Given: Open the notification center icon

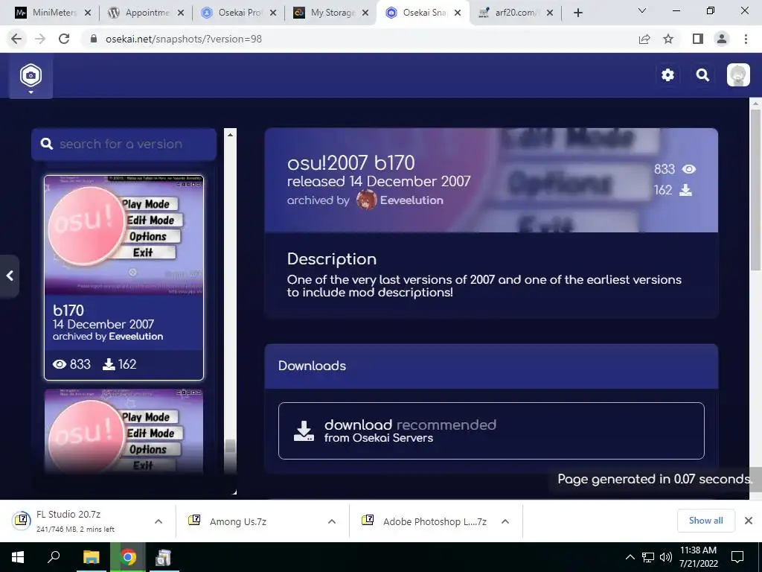Looking at the screenshot, I should (x=737, y=557).
